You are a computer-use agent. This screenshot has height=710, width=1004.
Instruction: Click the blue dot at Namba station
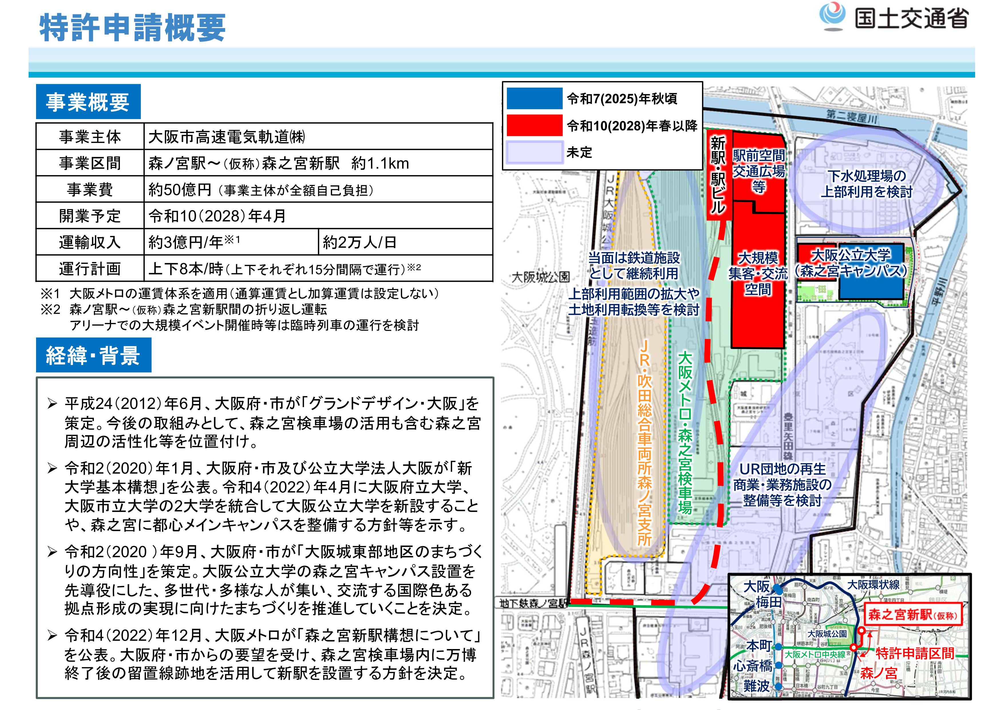coord(779,686)
